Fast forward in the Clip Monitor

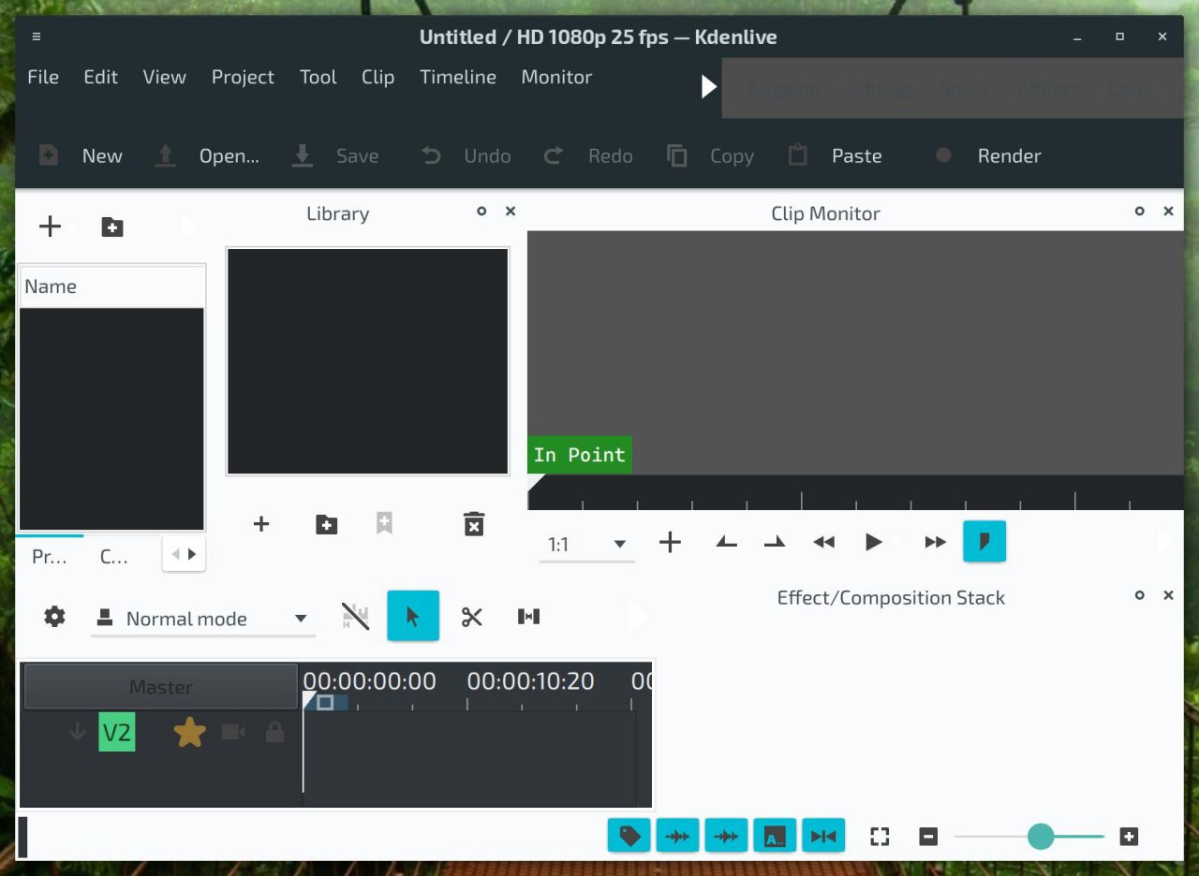coord(935,542)
